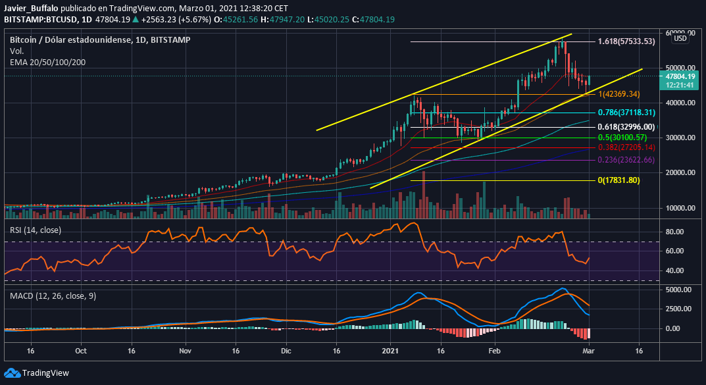This screenshot has height=385, width=706.
Task: Click the Nov label on the time axis
Action: [184, 351]
